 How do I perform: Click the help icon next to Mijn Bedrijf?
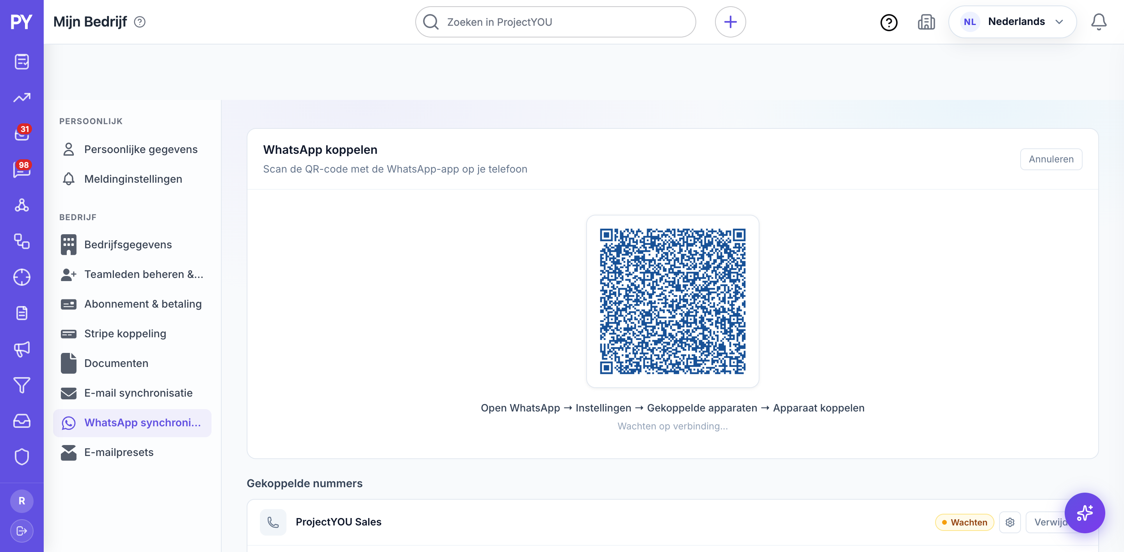coord(140,22)
